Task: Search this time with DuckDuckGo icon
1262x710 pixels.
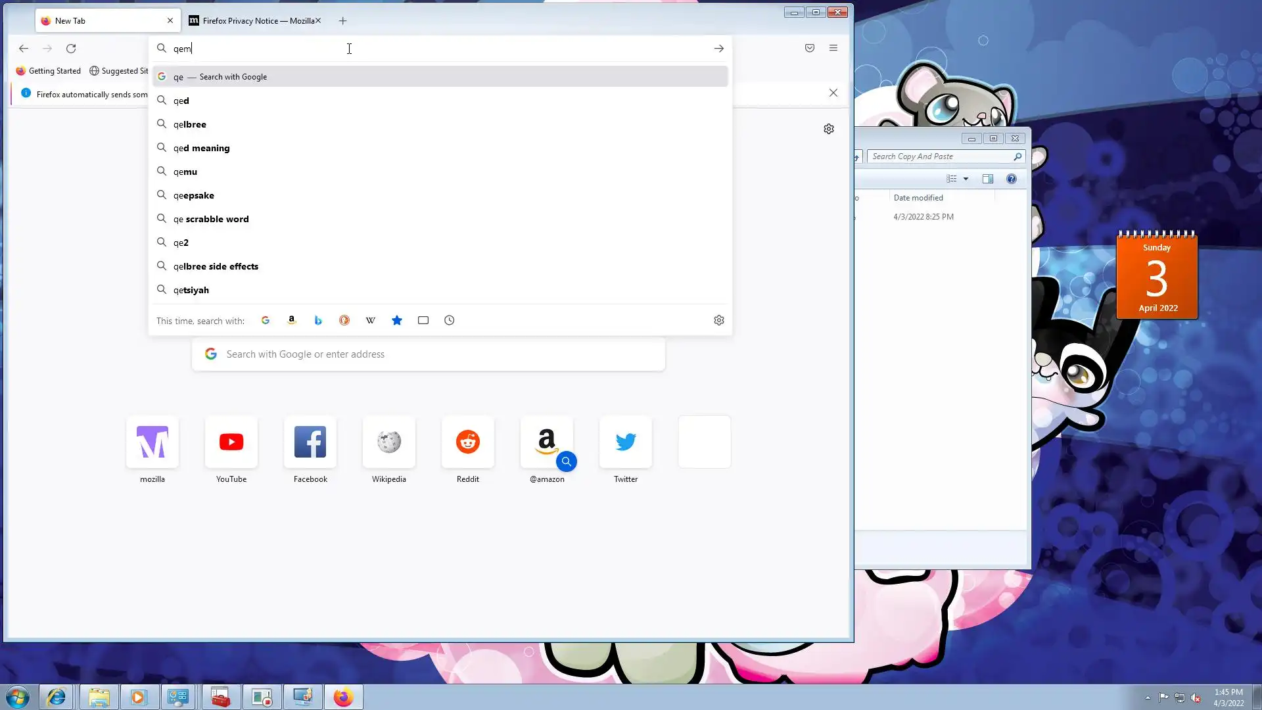Action: [344, 320]
